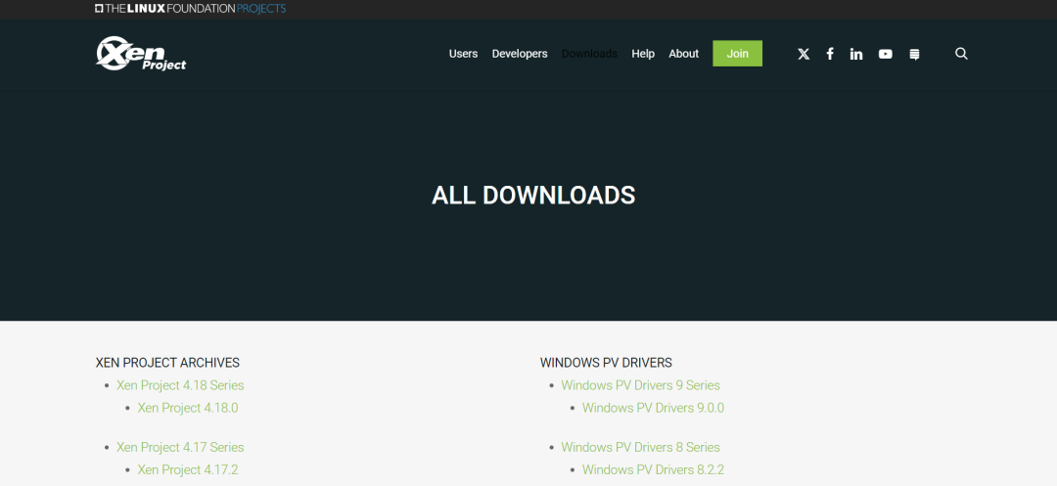Open the search magnifier icon

pyautogui.click(x=961, y=54)
